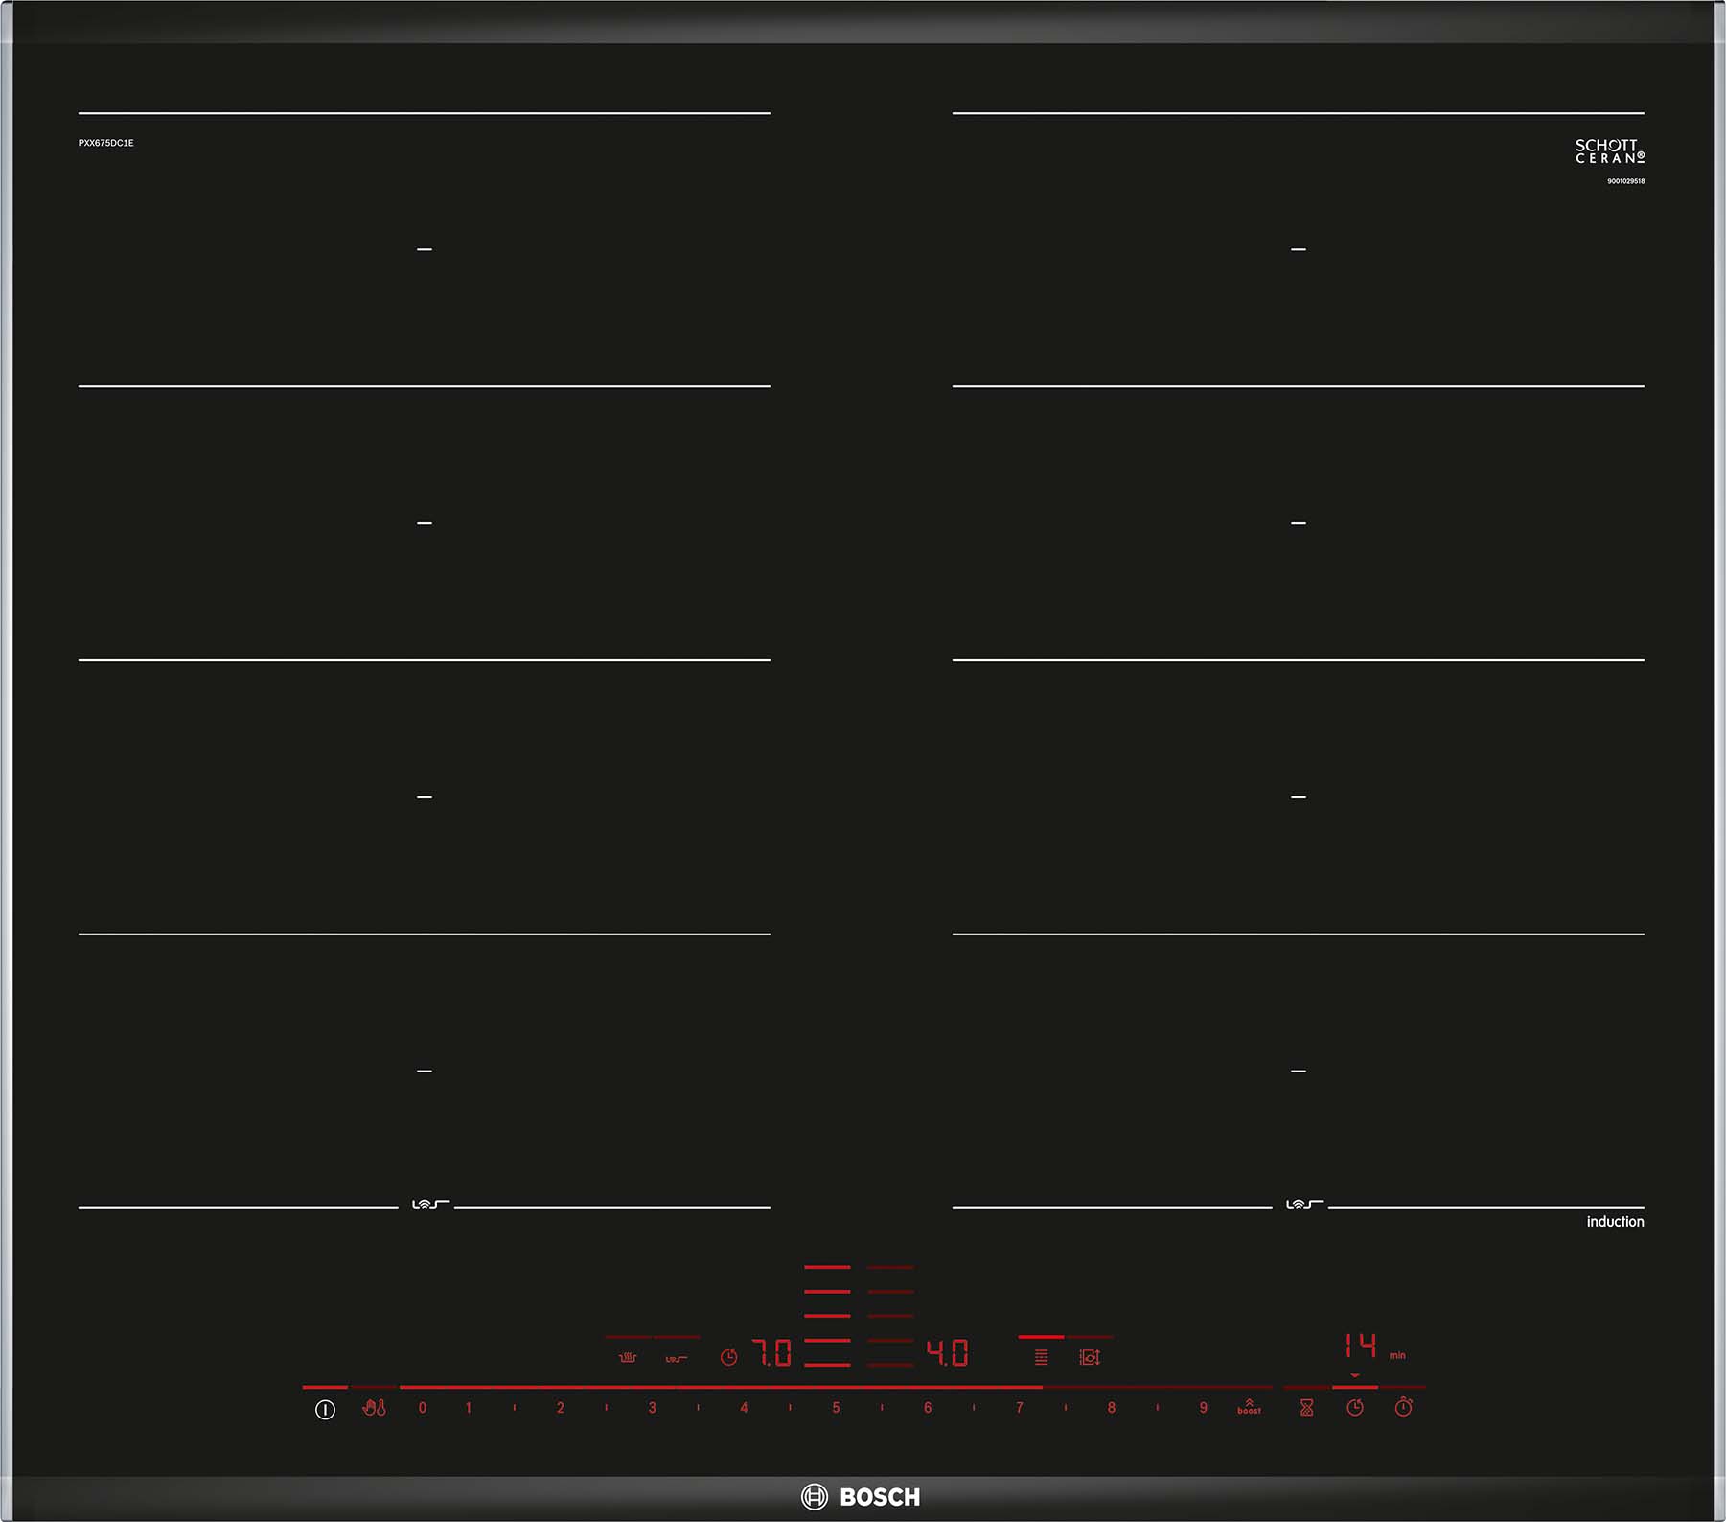This screenshot has width=1726, height=1522.
Task: Tap the min label next to the timer
Action: coord(1397,1355)
